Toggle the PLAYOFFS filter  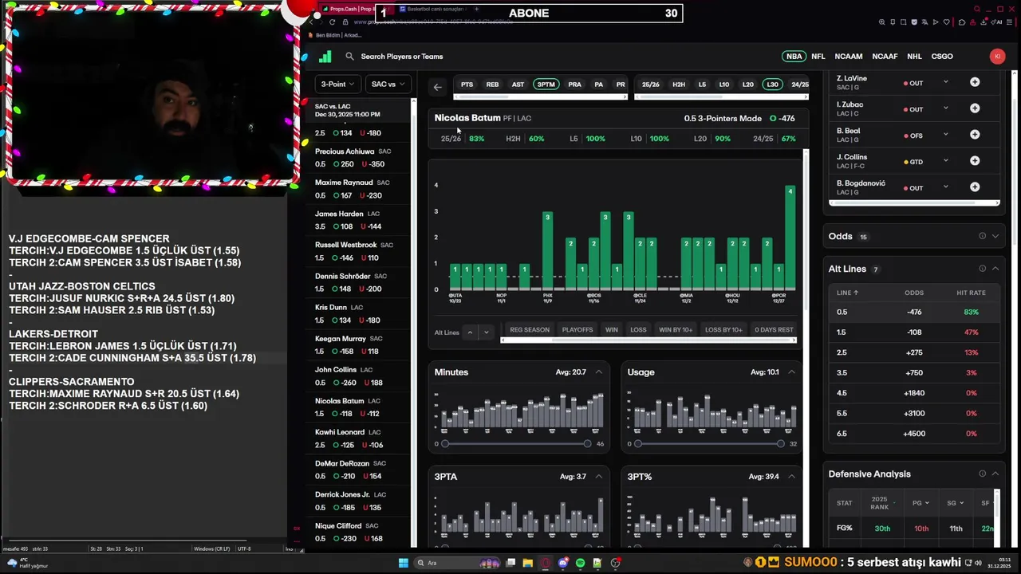[x=578, y=330]
